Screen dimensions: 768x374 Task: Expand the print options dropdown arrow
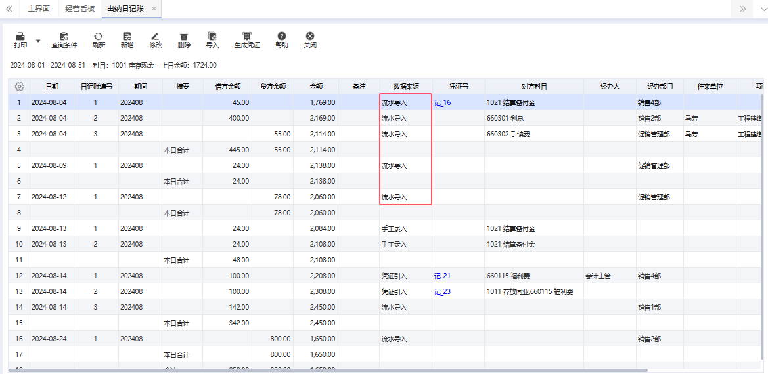coord(38,41)
